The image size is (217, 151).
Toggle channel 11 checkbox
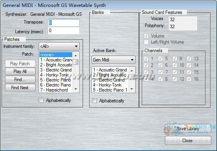(x=175, y=72)
